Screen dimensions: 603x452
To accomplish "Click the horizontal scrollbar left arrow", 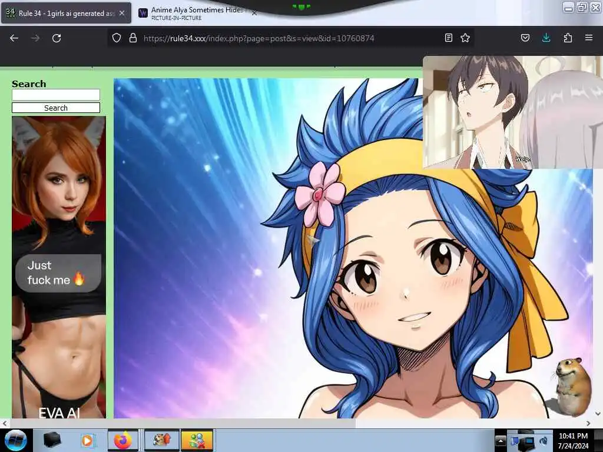I will click(x=4, y=423).
